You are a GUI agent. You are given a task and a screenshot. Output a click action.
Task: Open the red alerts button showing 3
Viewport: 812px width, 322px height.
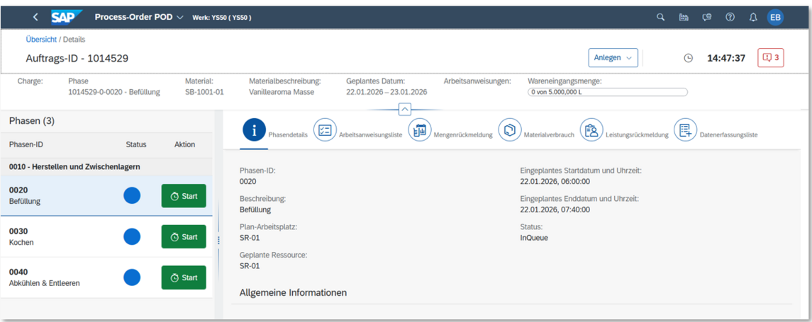[x=771, y=57]
